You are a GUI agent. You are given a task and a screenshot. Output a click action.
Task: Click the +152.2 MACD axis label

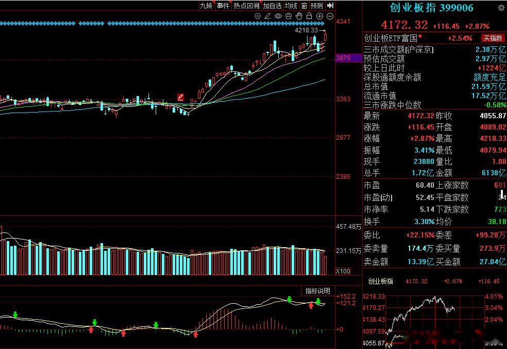coord(346,297)
